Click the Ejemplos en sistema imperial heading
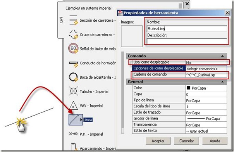 pos(88,8)
